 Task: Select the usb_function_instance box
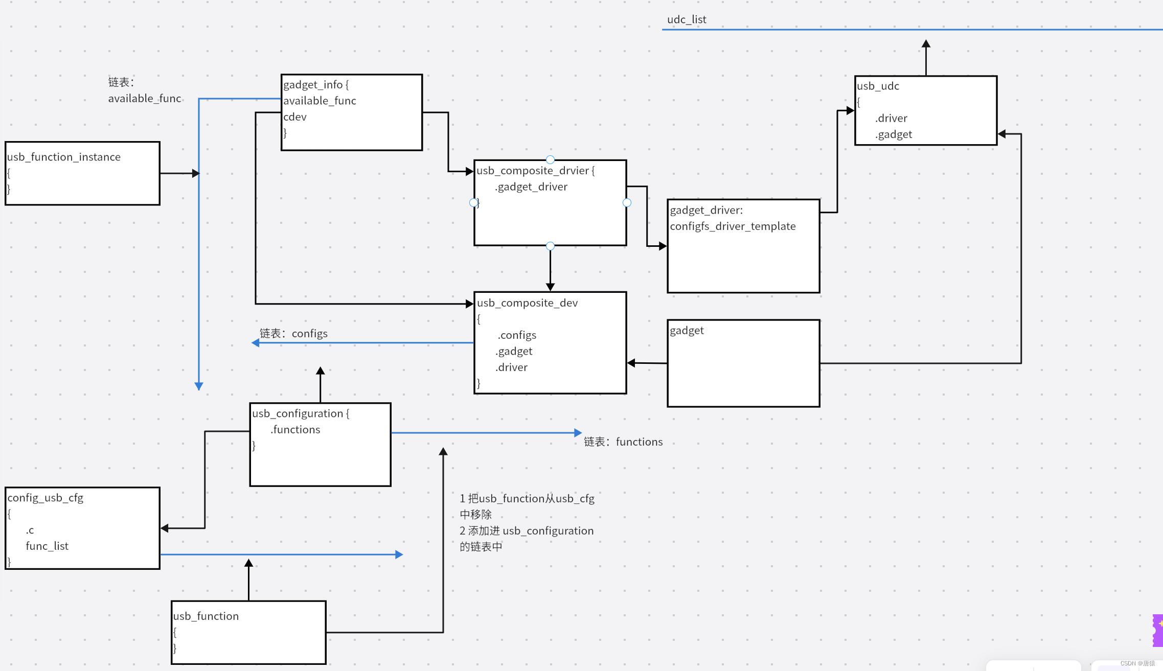pyautogui.click(x=82, y=174)
